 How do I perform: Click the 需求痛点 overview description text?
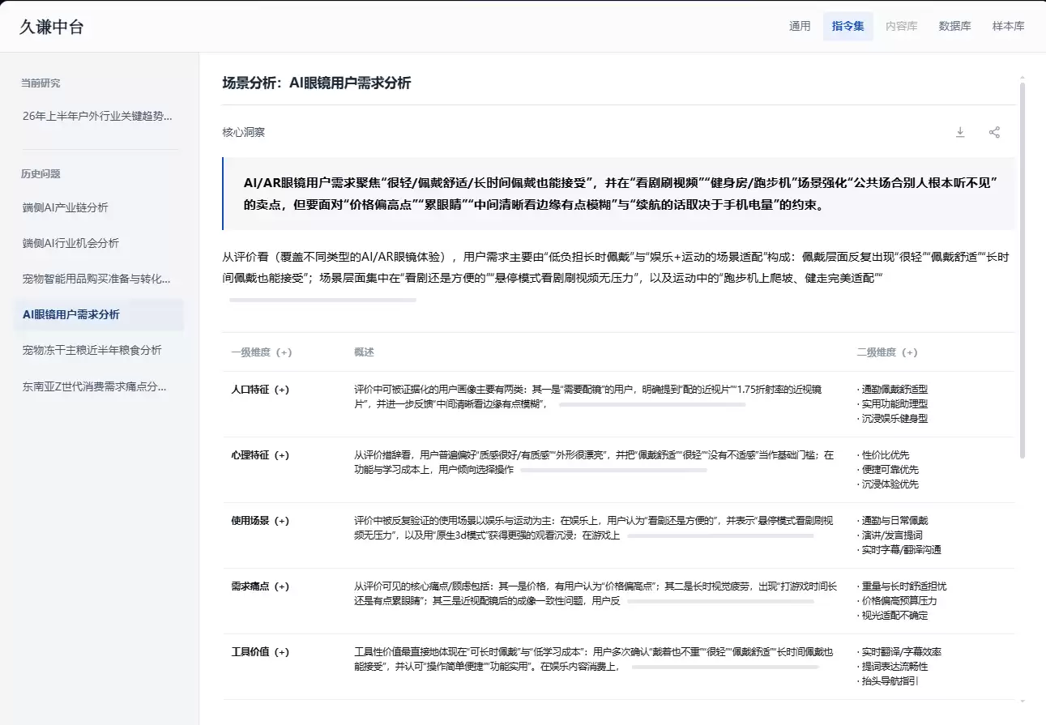[x=596, y=594]
